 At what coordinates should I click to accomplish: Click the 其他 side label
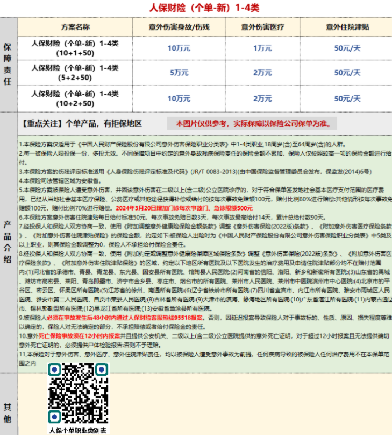point(8,413)
